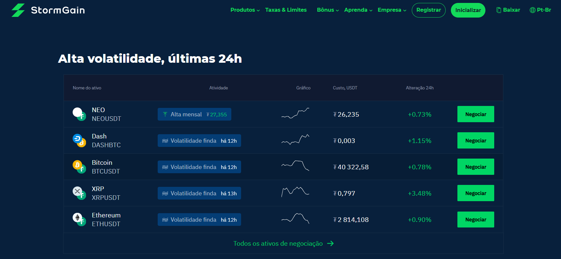Click the Alteração 24h column header
Viewport: 561px width, 259px height.
[x=420, y=88]
